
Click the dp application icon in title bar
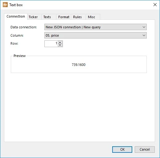tap(5, 5)
